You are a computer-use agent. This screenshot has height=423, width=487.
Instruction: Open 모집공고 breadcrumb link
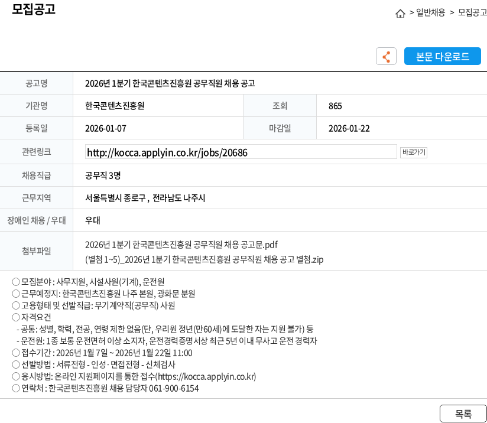point(472,12)
